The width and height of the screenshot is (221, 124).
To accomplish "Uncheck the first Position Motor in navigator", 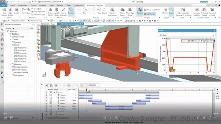I will [15, 48].
